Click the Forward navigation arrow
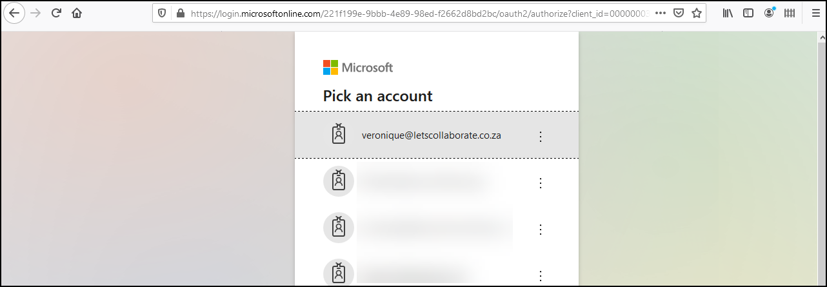Screen dimensions: 827x287 (35, 13)
